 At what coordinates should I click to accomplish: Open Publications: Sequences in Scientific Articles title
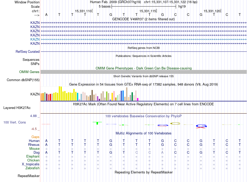point(144,56)
